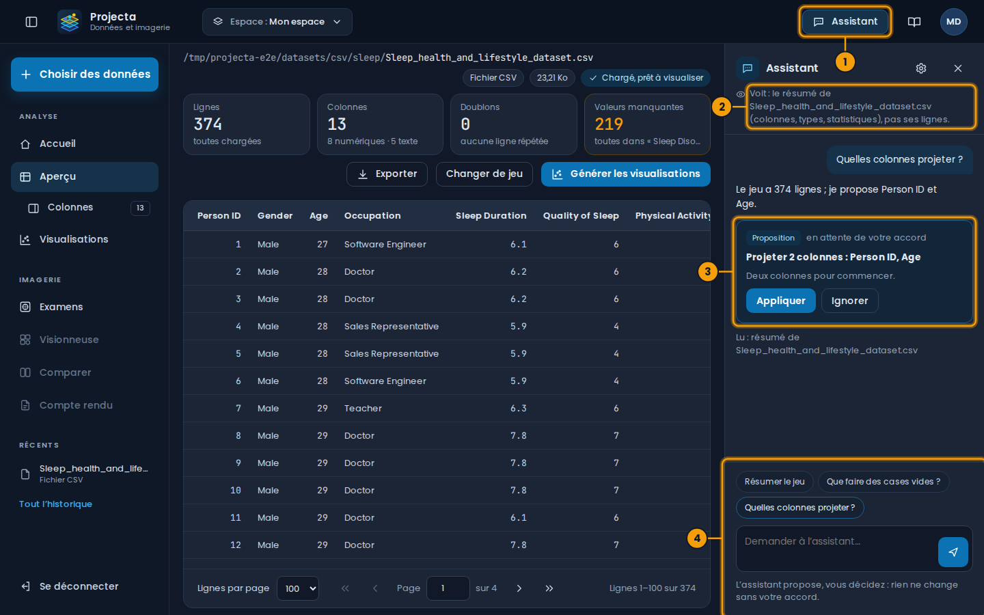Screen dimensions: 984x615
Task: Sort by Sleep Duration column header
Action: [491, 216]
